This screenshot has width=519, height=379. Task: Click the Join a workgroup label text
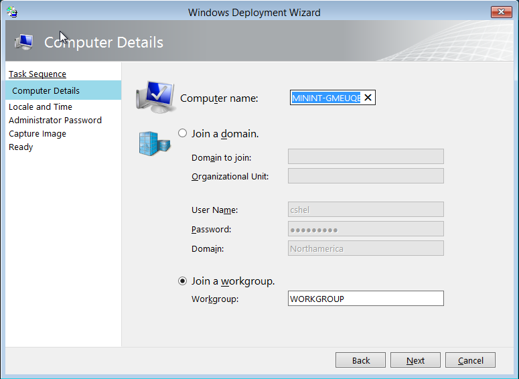pyautogui.click(x=233, y=281)
